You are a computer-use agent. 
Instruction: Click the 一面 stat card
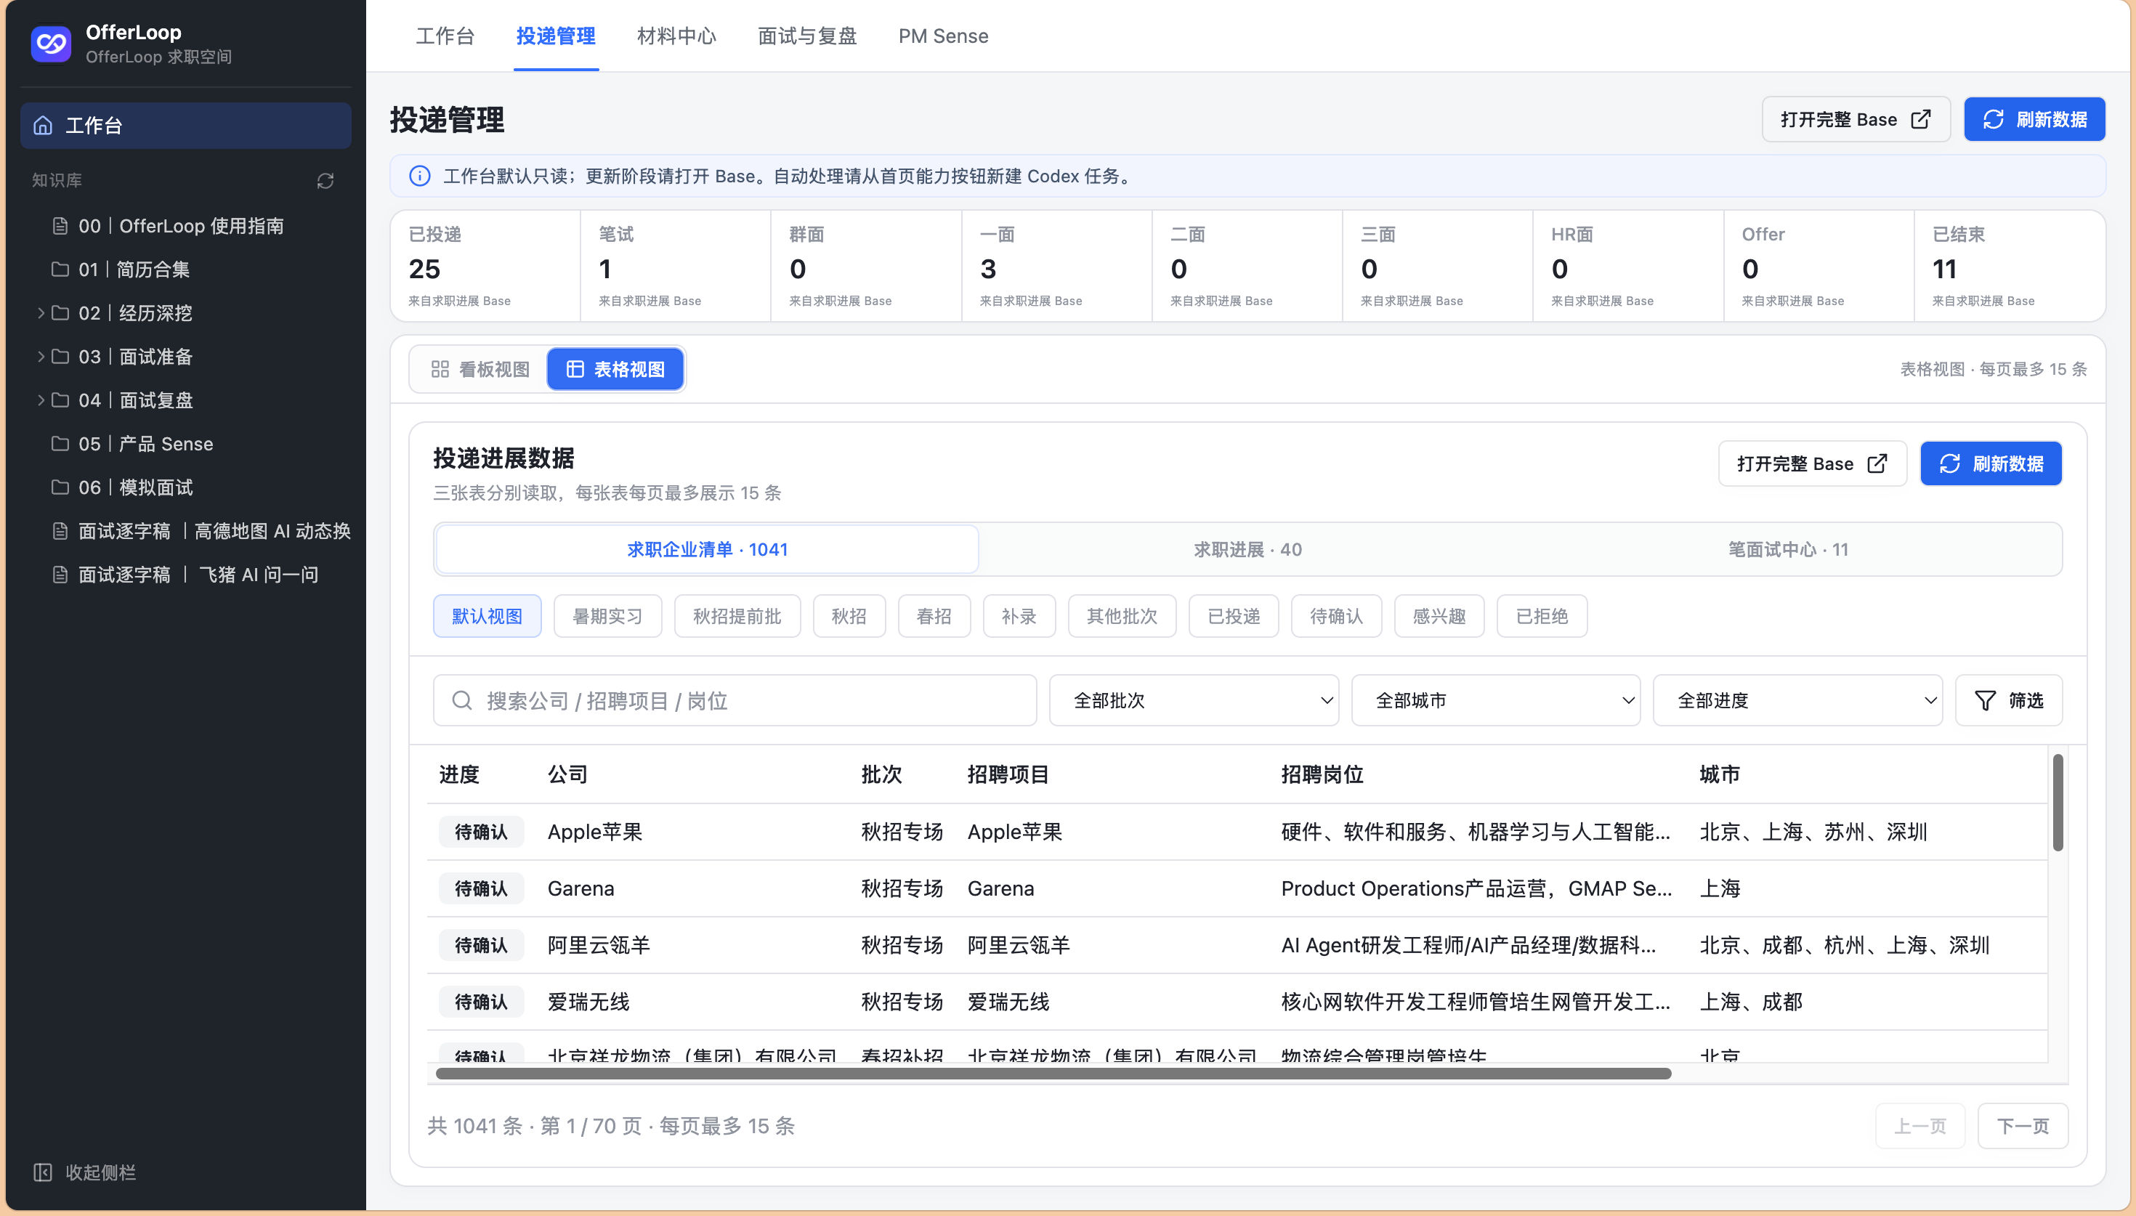tap(1056, 266)
